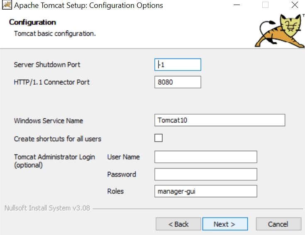Cancel the Tomcat setup
Viewport: 305px width, 235px height.
tap(278, 224)
